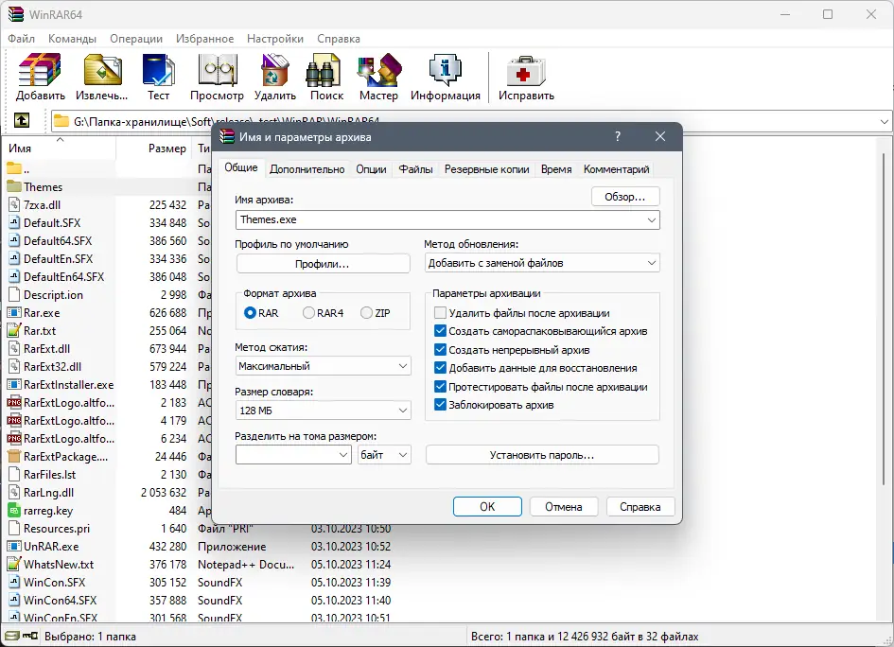Switch to the Опции tab
Image resolution: width=894 pixels, height=647 pixels.
click(371, 169)
